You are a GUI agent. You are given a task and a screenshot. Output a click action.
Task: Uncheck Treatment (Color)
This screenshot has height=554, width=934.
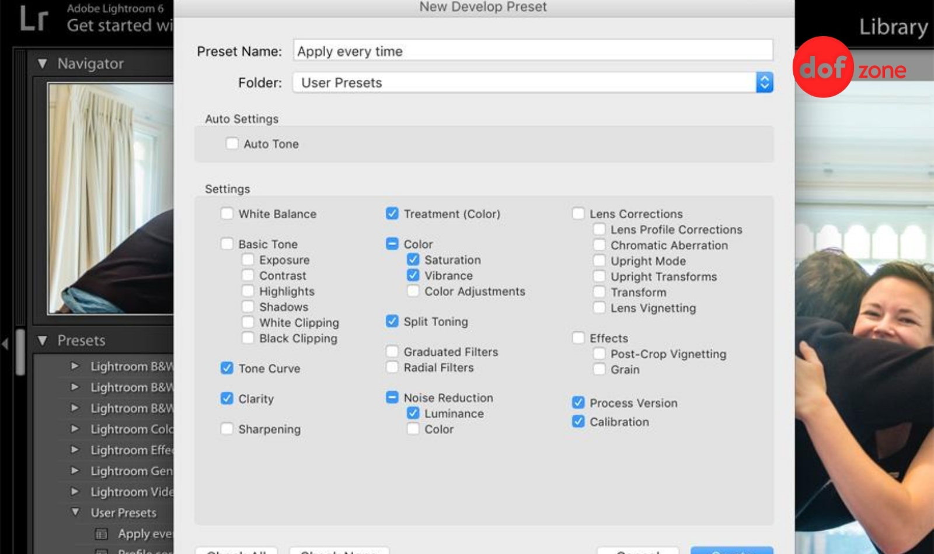(392, 213)
